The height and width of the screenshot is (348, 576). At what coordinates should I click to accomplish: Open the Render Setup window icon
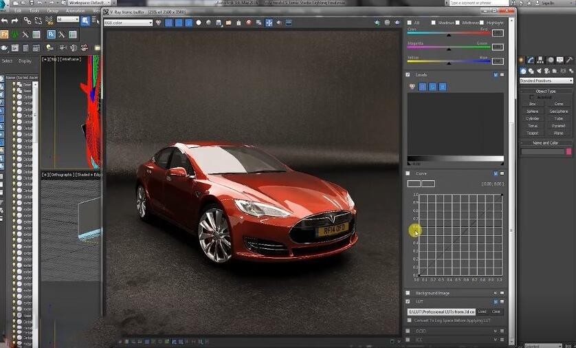(x=15, y=47)
